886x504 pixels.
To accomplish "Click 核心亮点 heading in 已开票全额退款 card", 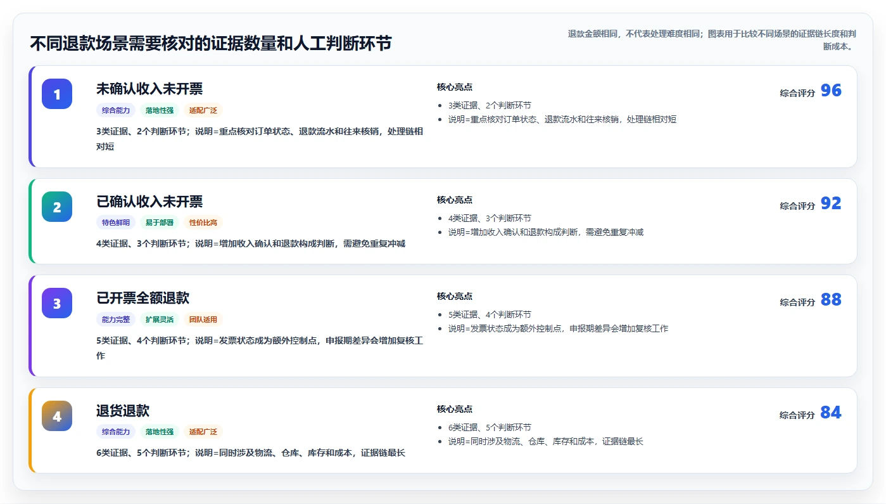I will click(x=455, y=296).
